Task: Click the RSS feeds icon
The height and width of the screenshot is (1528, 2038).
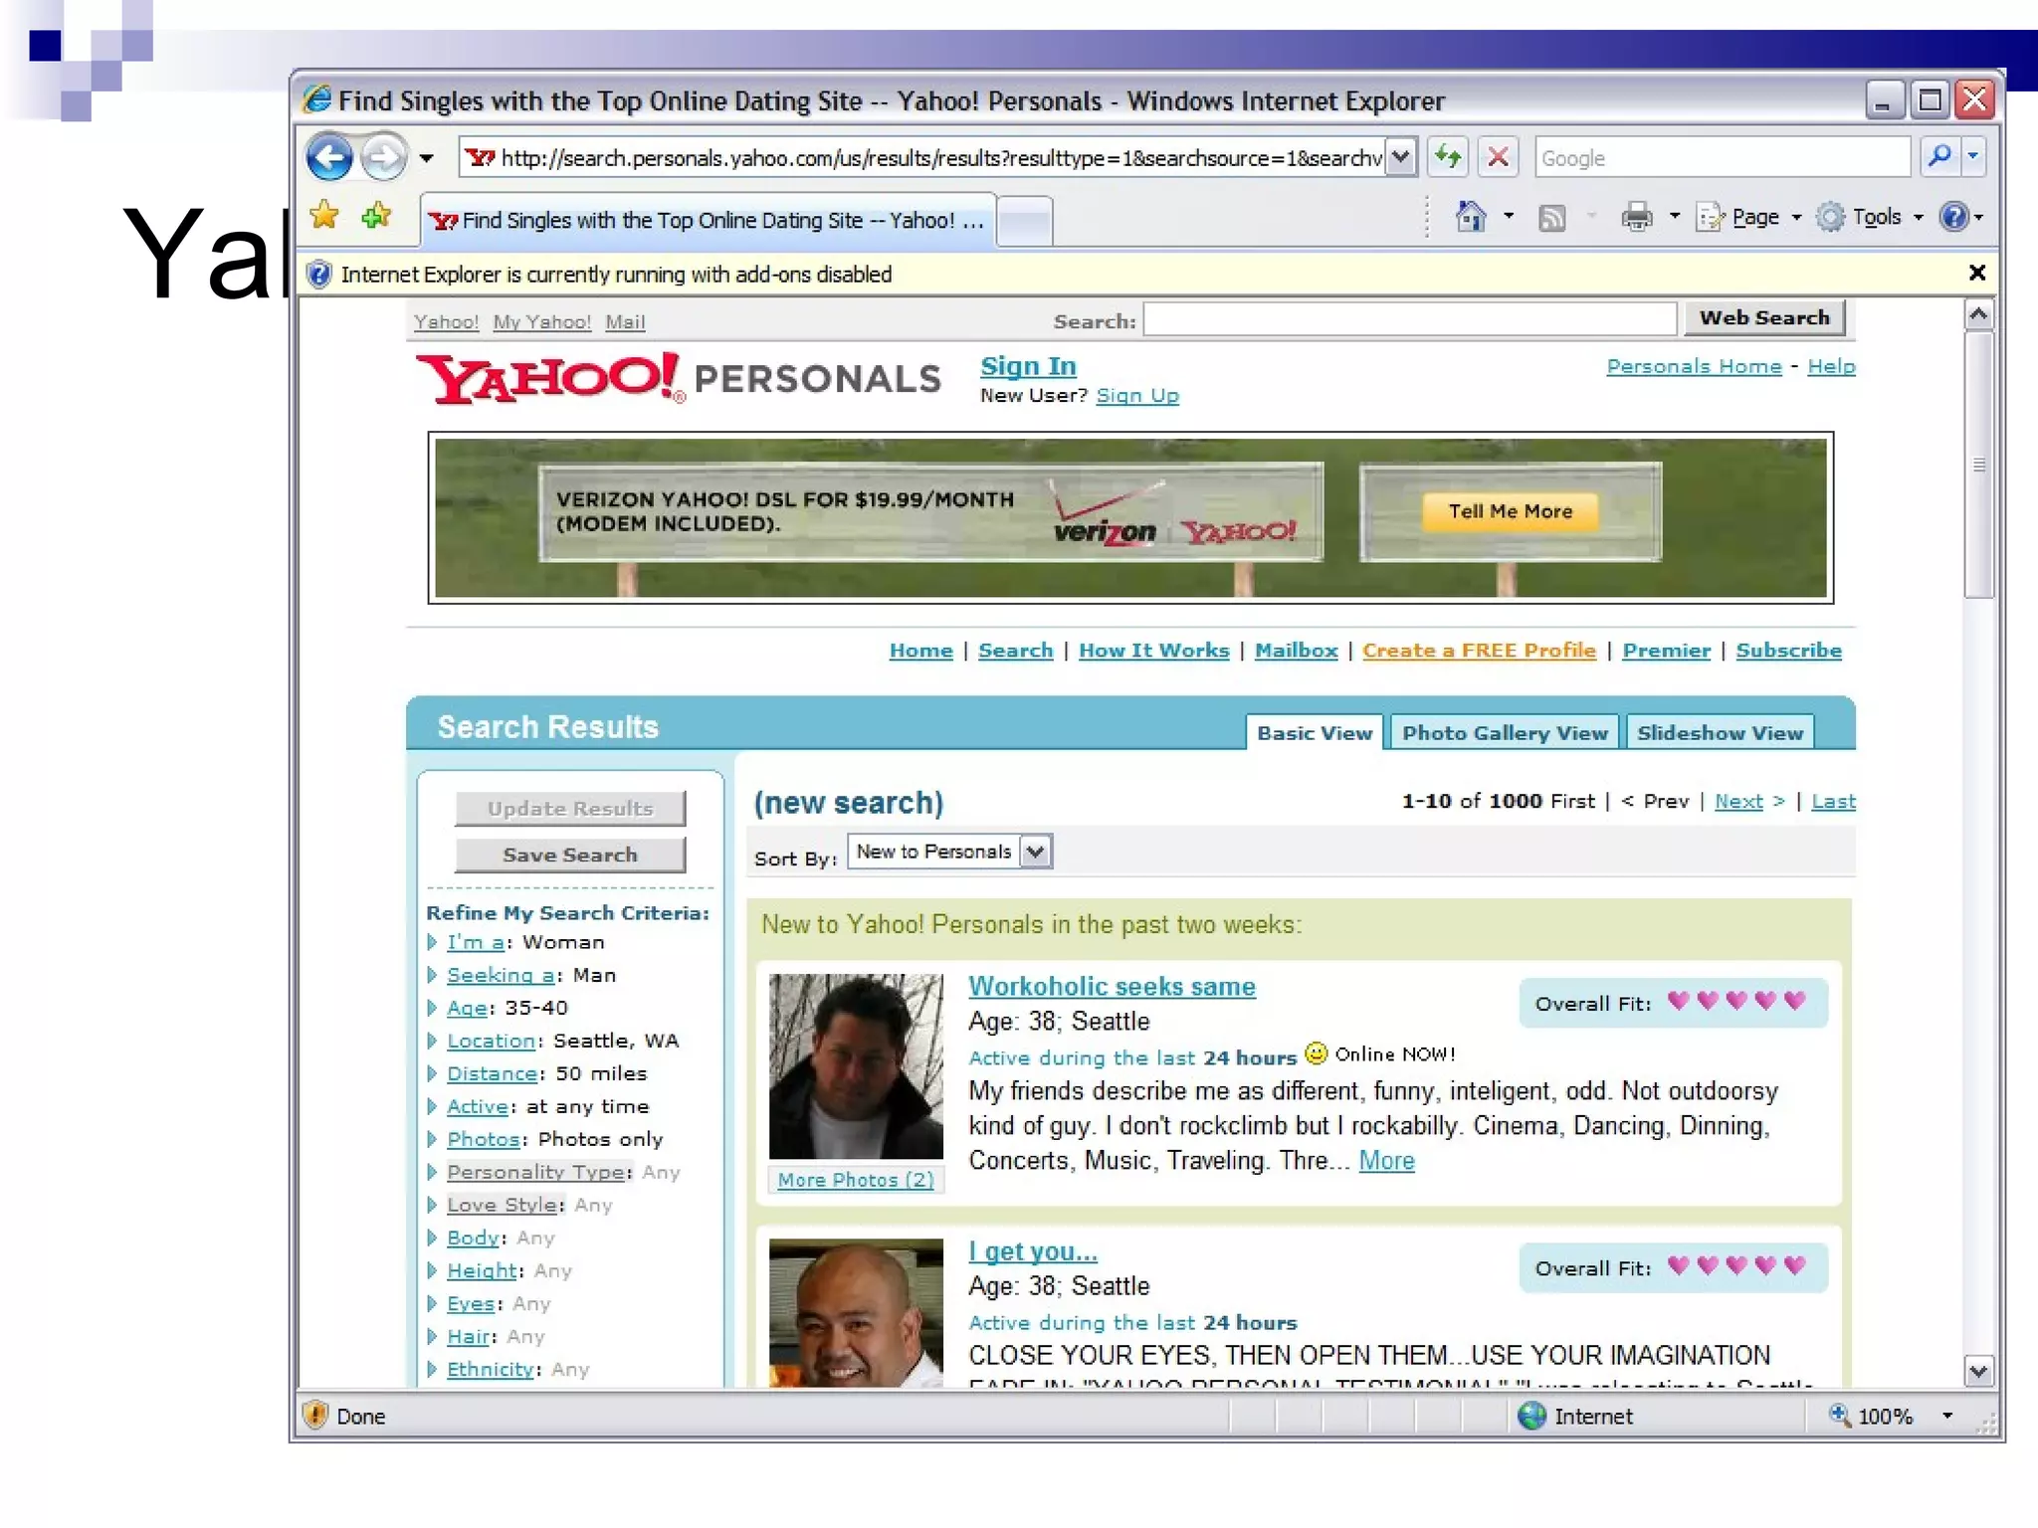Action: [x=1552, y=217]
